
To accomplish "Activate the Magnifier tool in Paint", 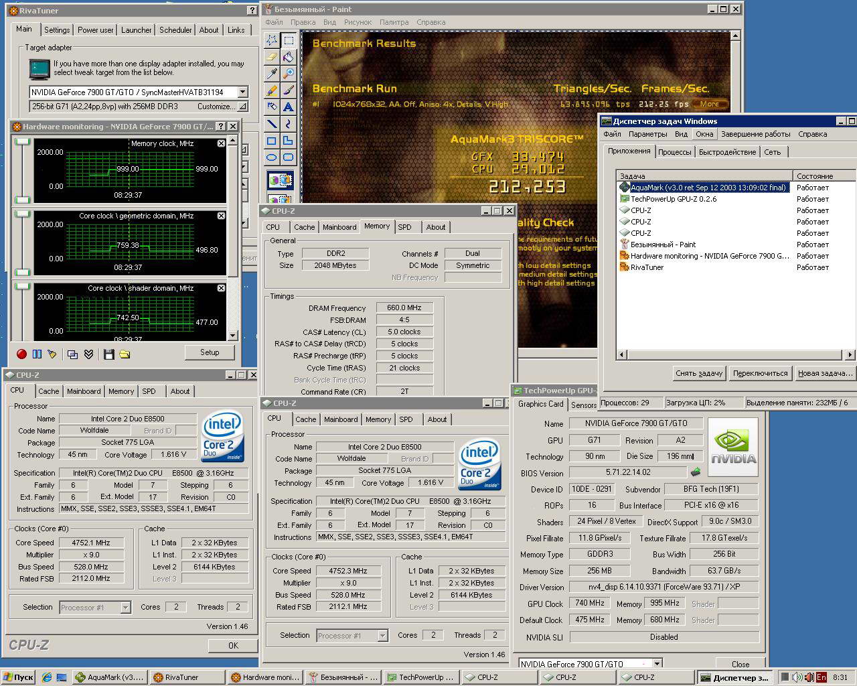I will [288, 74].
